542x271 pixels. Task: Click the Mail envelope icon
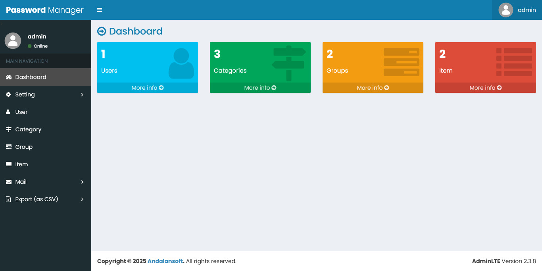8,182
